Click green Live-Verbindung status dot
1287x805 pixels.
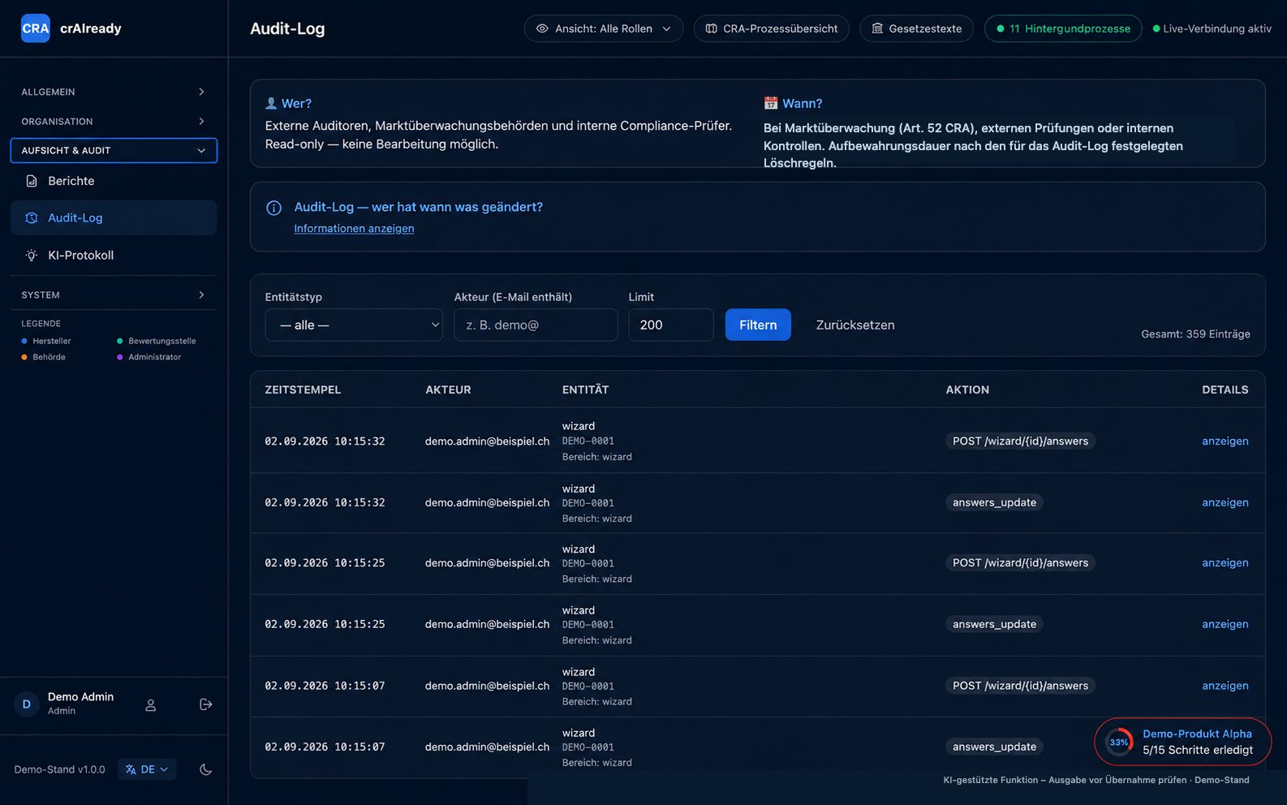(1156, 28)
